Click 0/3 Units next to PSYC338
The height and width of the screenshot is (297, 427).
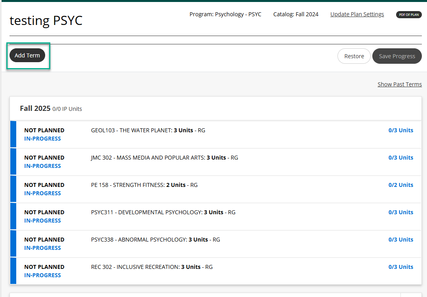pyautogui.click(x=400, y=240)
